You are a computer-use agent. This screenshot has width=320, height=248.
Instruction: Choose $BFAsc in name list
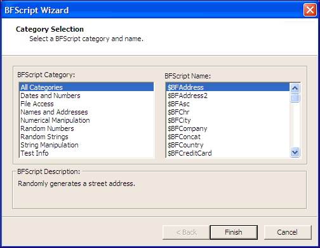(x=228, y=104)
